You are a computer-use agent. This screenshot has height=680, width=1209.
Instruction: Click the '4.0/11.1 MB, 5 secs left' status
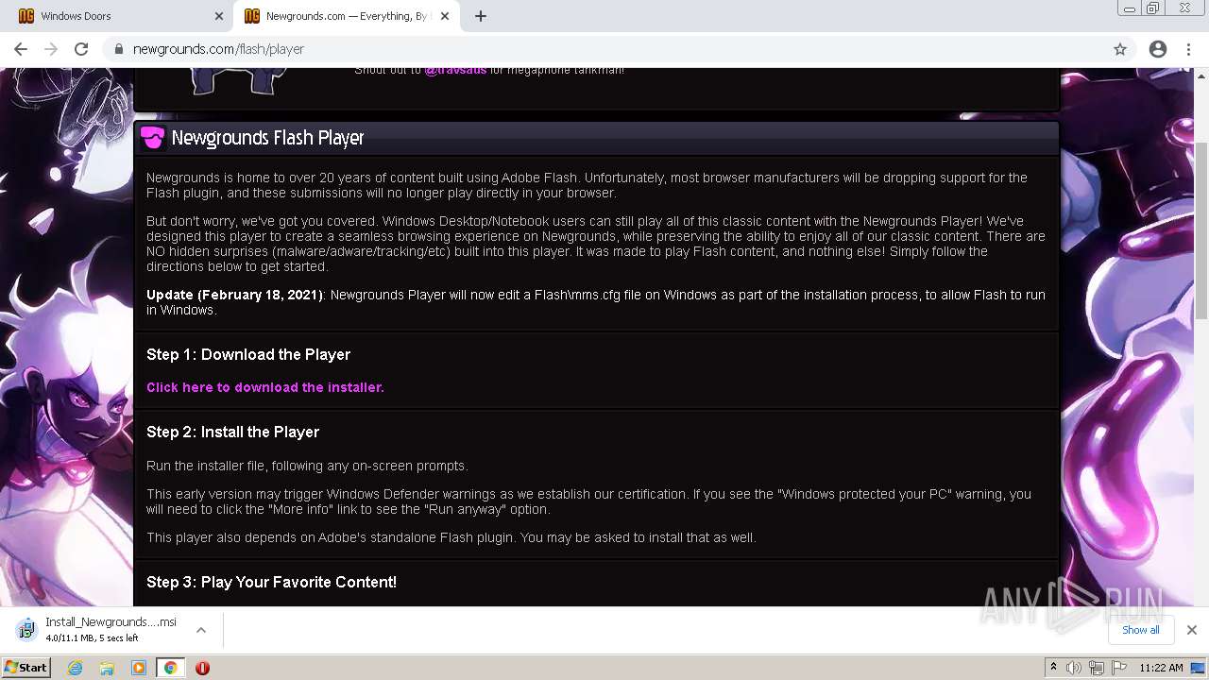pos(92,638)
